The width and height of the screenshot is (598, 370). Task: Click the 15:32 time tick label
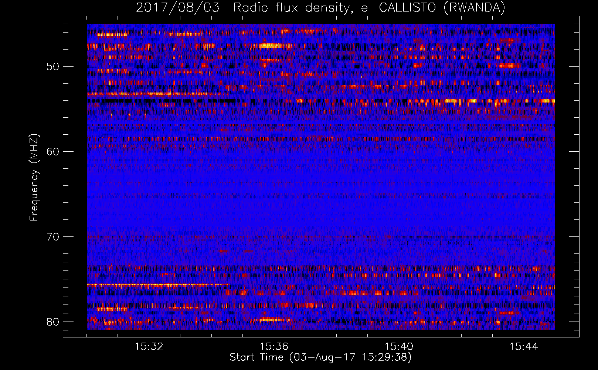[x=149, y=347]
